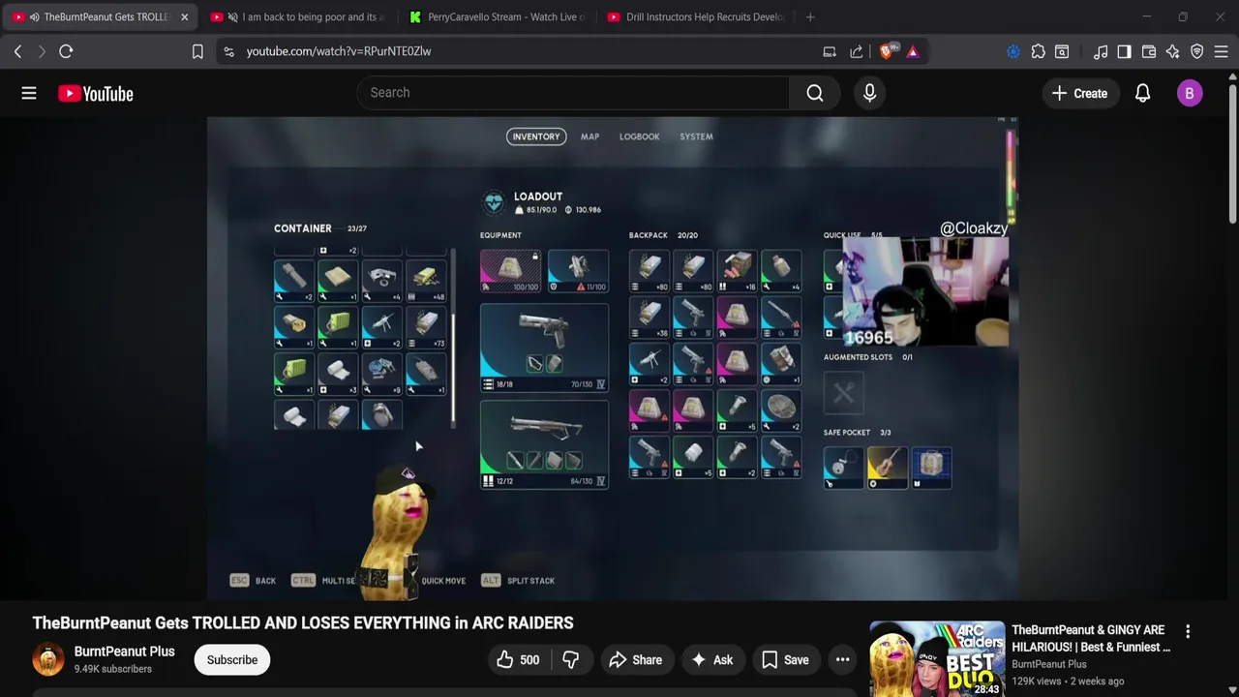
Task: Click the share arrow icon in address bar
Action: click(857, 51)
